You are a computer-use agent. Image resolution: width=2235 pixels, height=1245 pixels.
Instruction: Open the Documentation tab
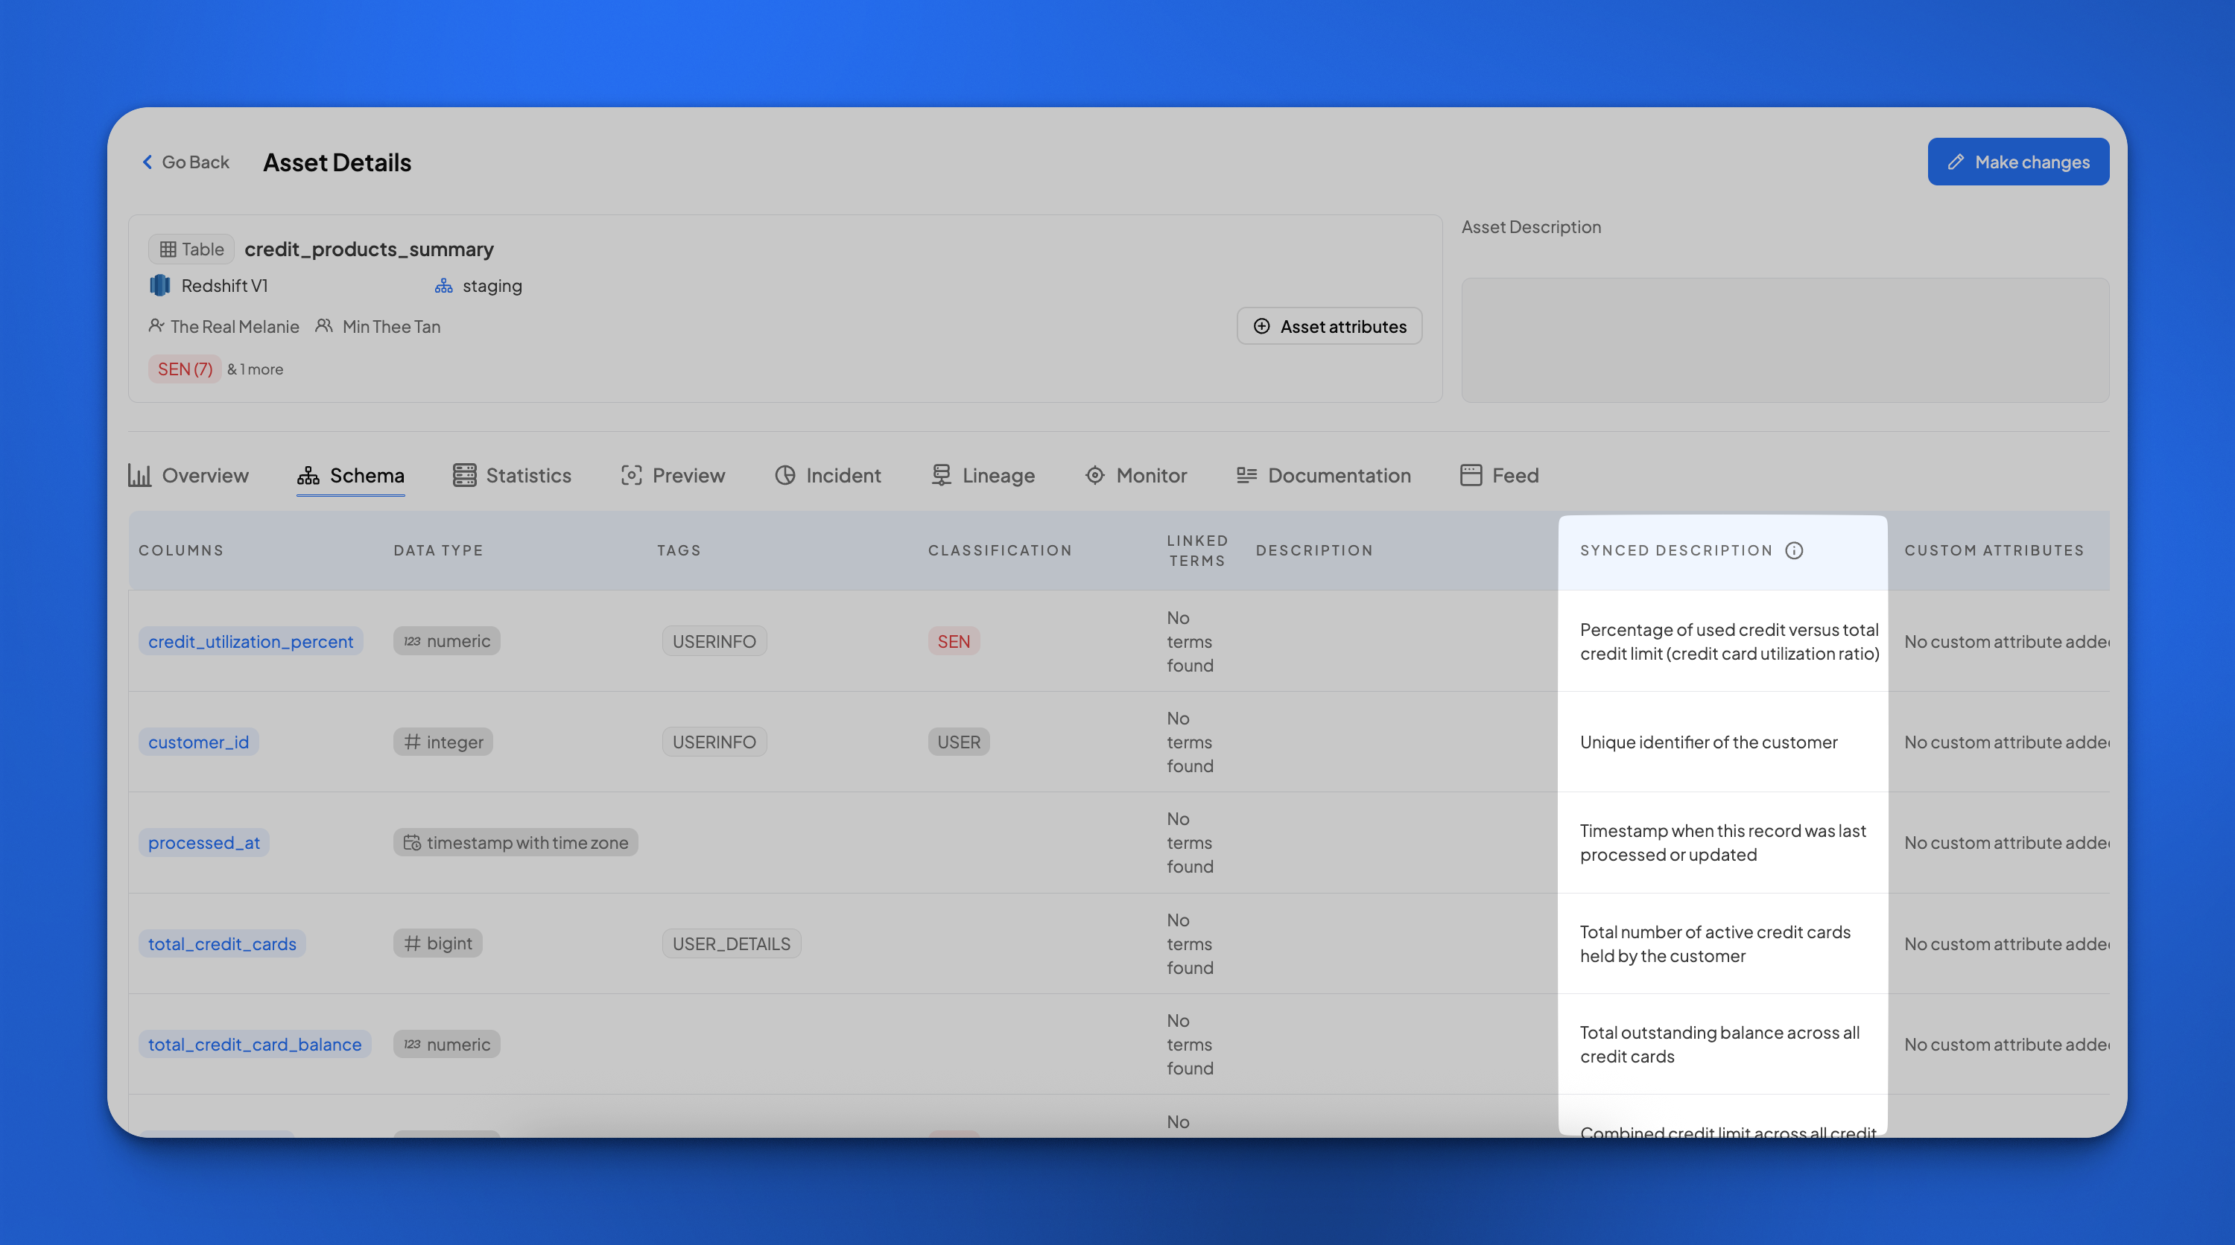click(1323, 475)
